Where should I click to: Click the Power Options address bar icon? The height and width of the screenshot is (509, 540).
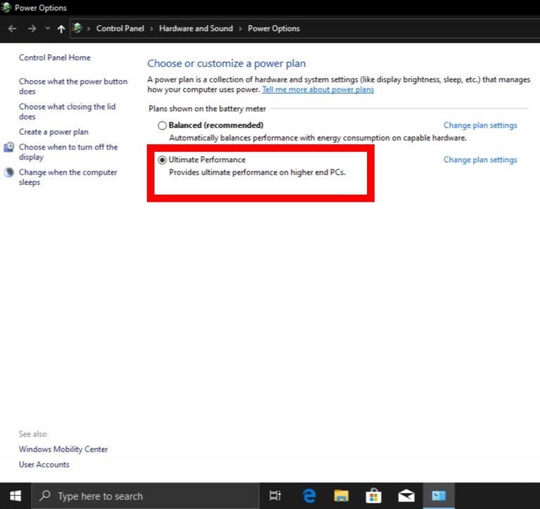click(77, 28)
